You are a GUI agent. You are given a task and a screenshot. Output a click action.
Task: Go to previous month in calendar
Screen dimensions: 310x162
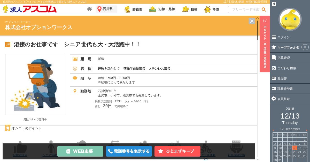(x=273, y=130)
